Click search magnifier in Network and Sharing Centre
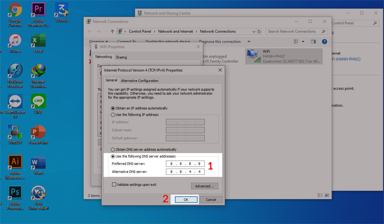The height and width of the screenshot is (224, 384). click(x=375, y=23)
